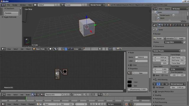
Task: Add a render preset with plus icon
Action: click(x=182, y=51)
